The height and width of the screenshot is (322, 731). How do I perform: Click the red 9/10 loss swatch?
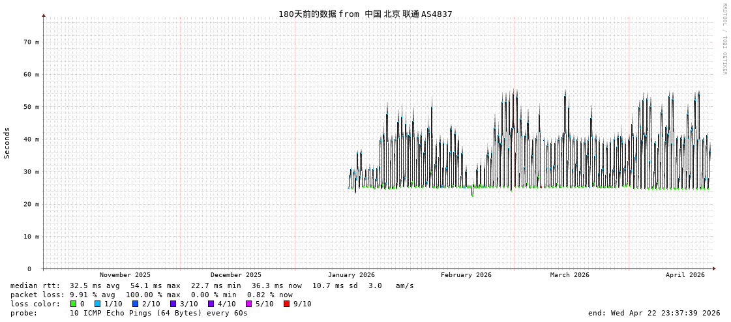click(x=287, y=304)
